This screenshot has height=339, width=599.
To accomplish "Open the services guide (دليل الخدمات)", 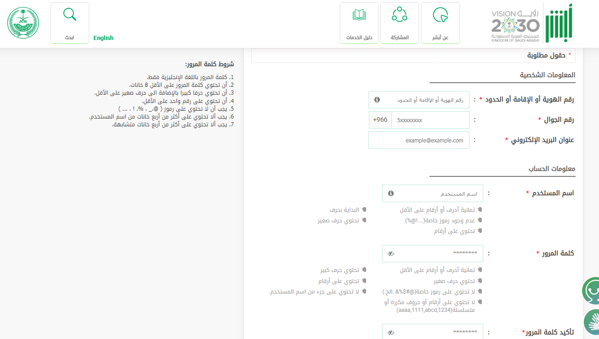I will (359, 23).
